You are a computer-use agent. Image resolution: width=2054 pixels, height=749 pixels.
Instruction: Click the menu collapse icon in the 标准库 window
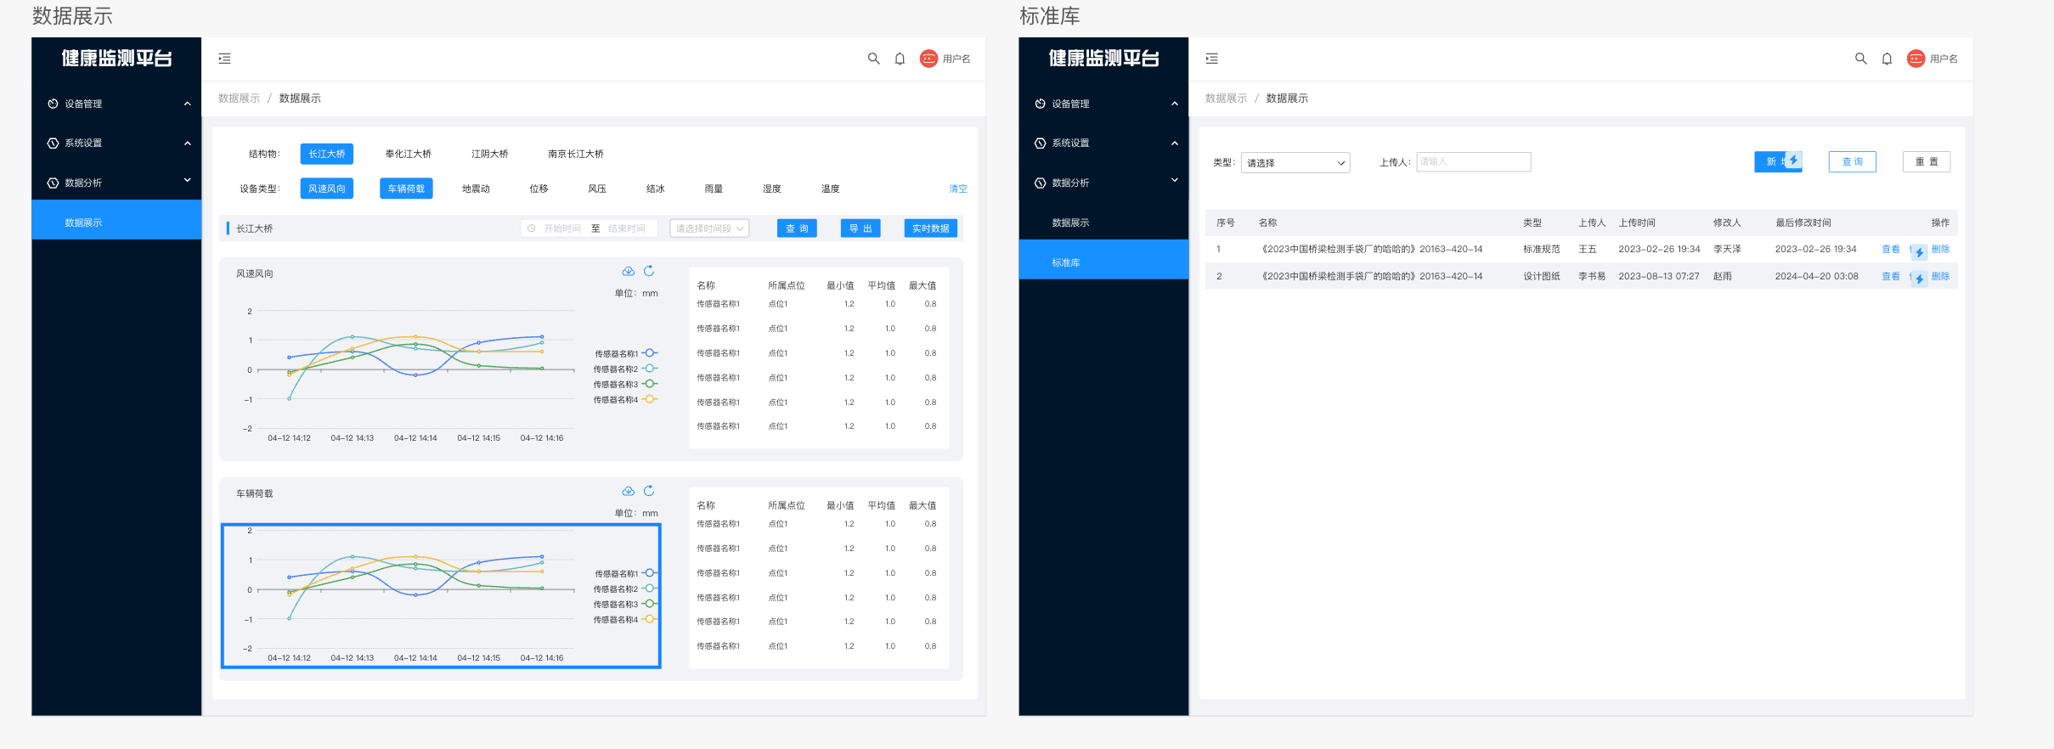pos(1211,59)
